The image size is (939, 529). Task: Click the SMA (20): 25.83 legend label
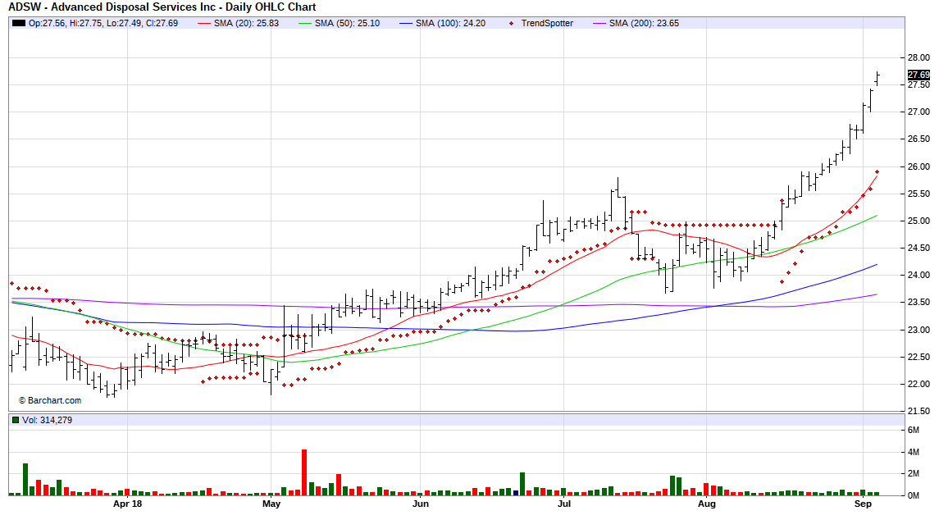tap(246, 23)
